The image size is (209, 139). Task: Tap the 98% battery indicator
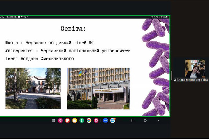tap(164, 17)
